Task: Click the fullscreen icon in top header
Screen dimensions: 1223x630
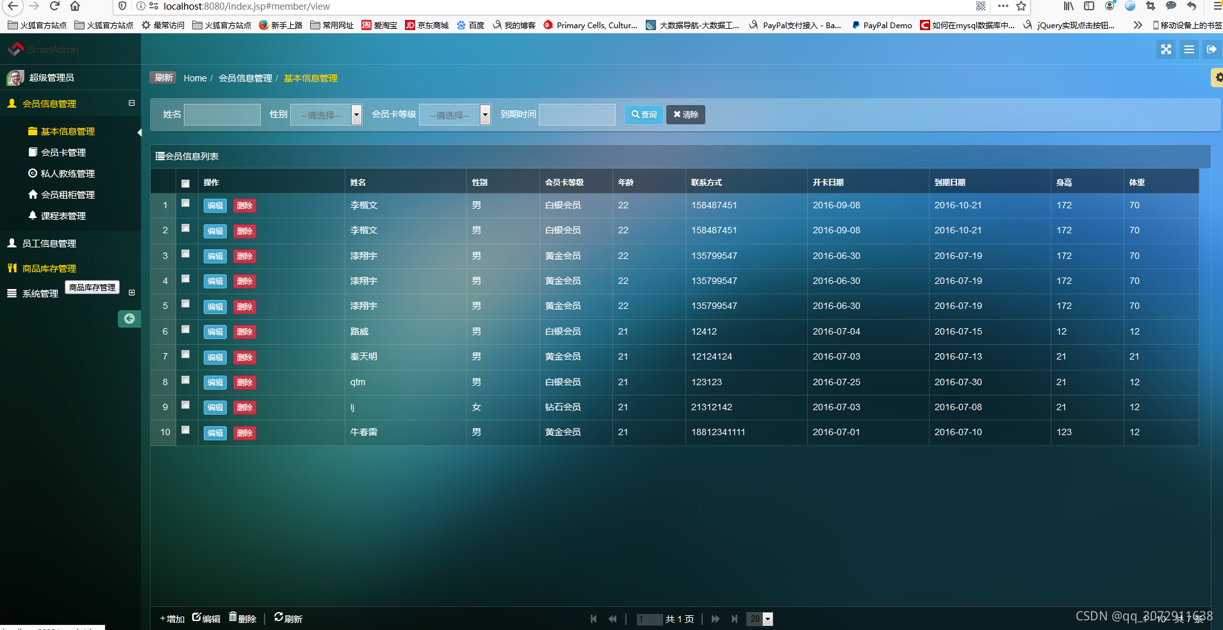Action: point(1166,49)
